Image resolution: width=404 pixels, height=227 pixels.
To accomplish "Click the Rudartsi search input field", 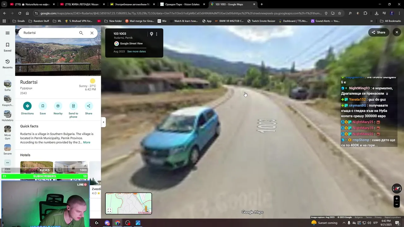I will click(49, 33).
